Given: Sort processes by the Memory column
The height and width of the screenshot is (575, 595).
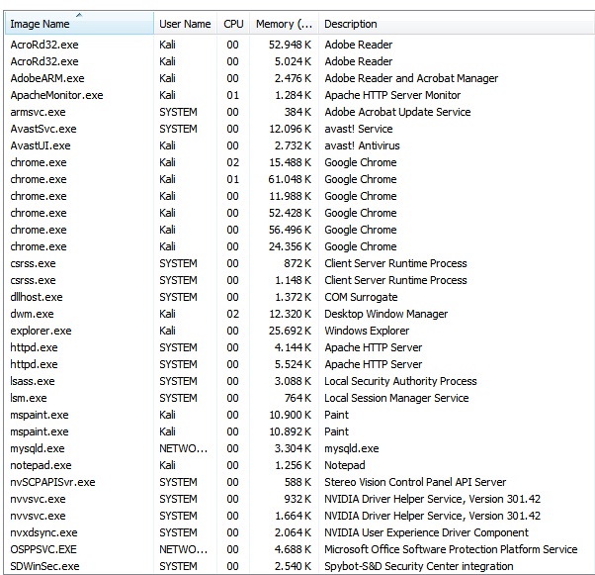Looking at the screenshot, I should pos(284,24).
